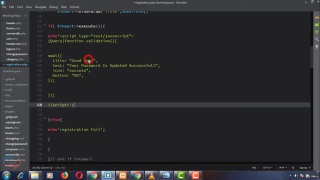
Task: Switch to Opera on the taskbar
Action: click(x=79, y=175)
